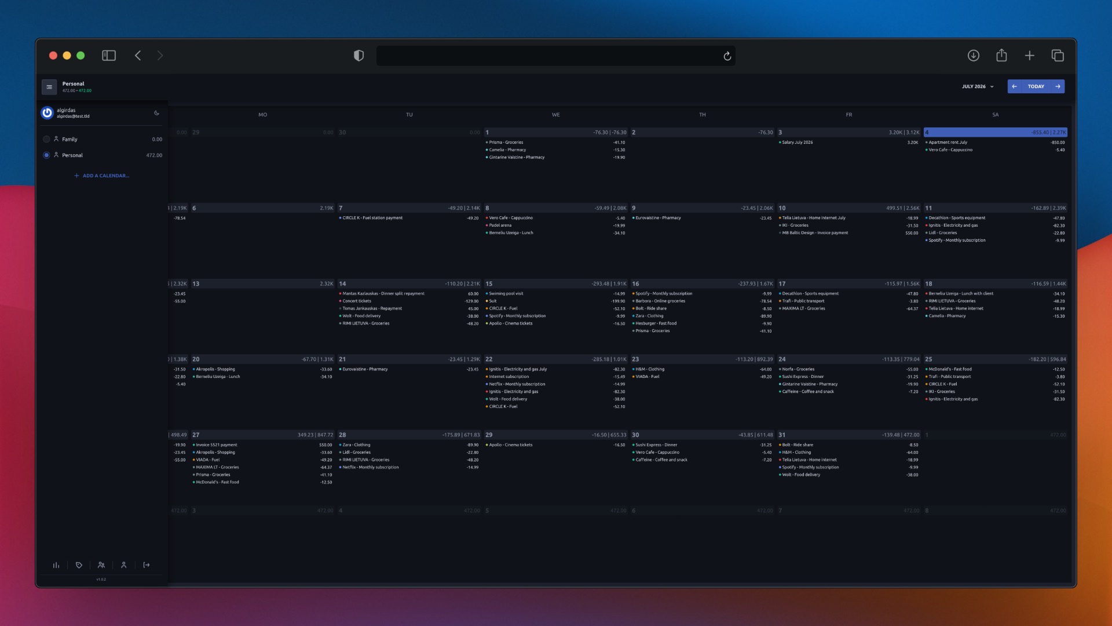Open the profile person icon in footer
The image size is (1112, 626).
tap(123, 565)
